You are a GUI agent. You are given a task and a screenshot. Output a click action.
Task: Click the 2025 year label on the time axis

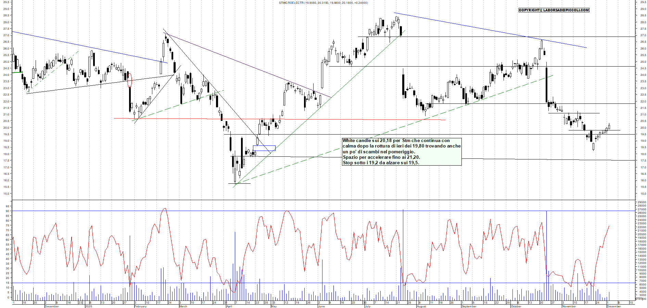coord(89,306)
